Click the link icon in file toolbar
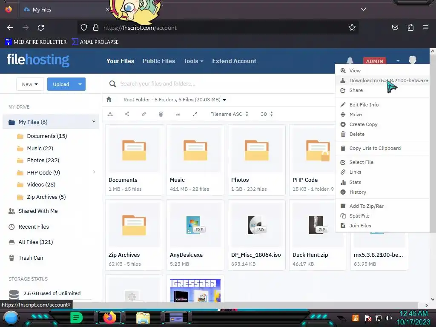Image resolution: width=436 pixels, height=327 pixels. point(144,114)
